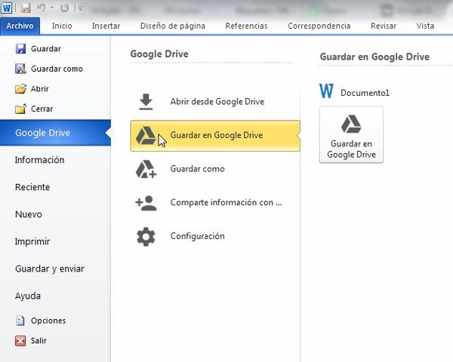
Task: Click the Cerrar folder icon in sidebar
Action: click(20, 109)
